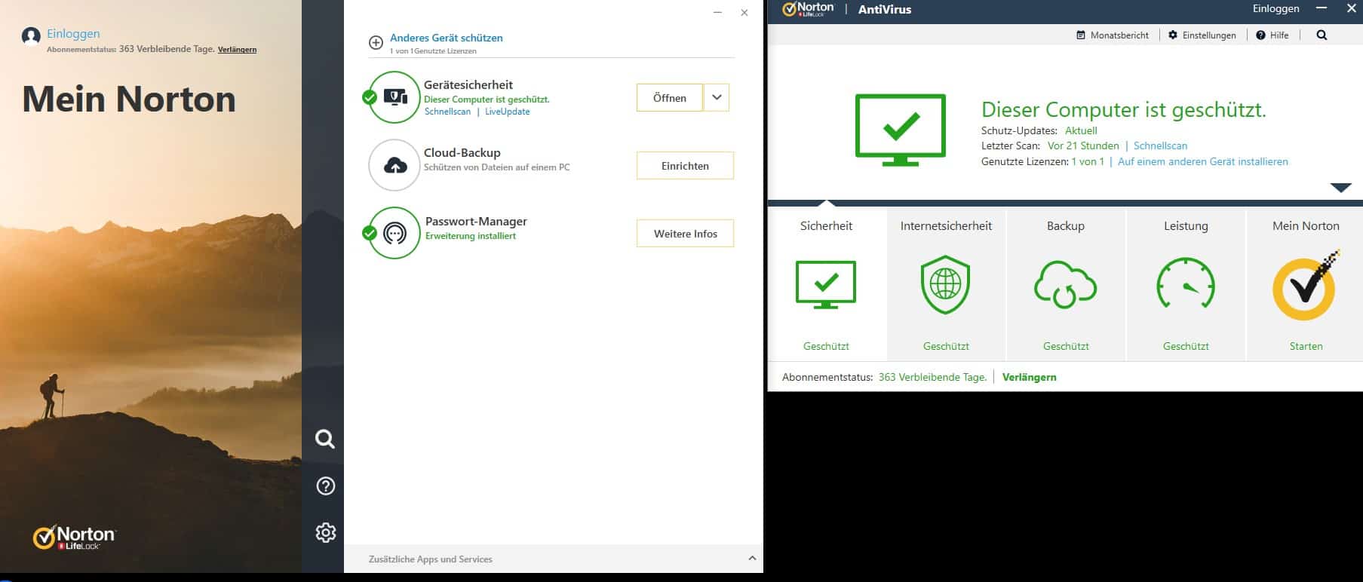Click Dieser Computer ist geschützt headline
The image size is (1363, 582).
tap(1123, 110)
